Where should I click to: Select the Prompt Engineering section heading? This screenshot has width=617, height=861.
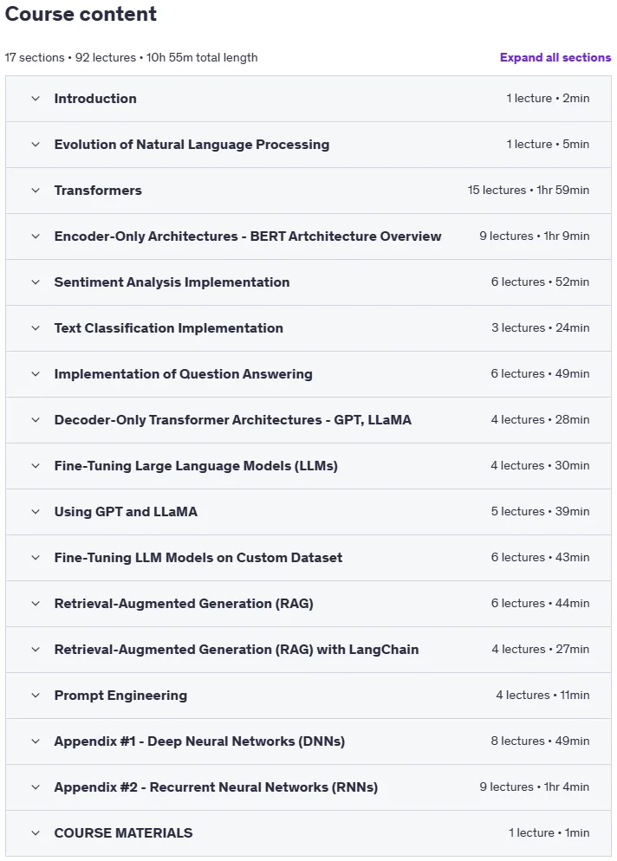click(120, 696)
